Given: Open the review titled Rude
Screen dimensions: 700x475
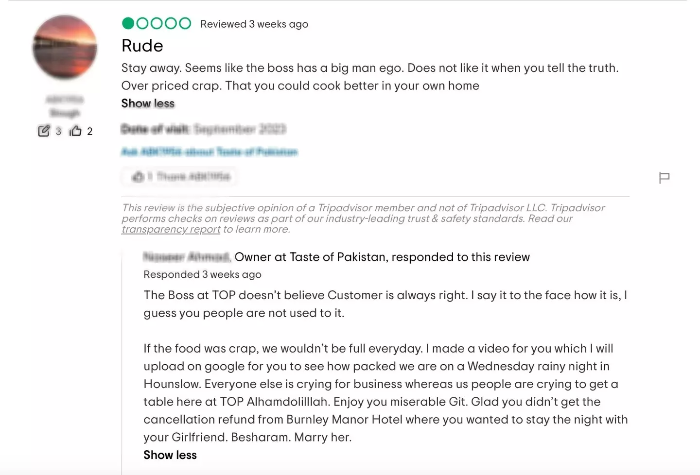Looking at the screenshot, I should pos(142,46).
